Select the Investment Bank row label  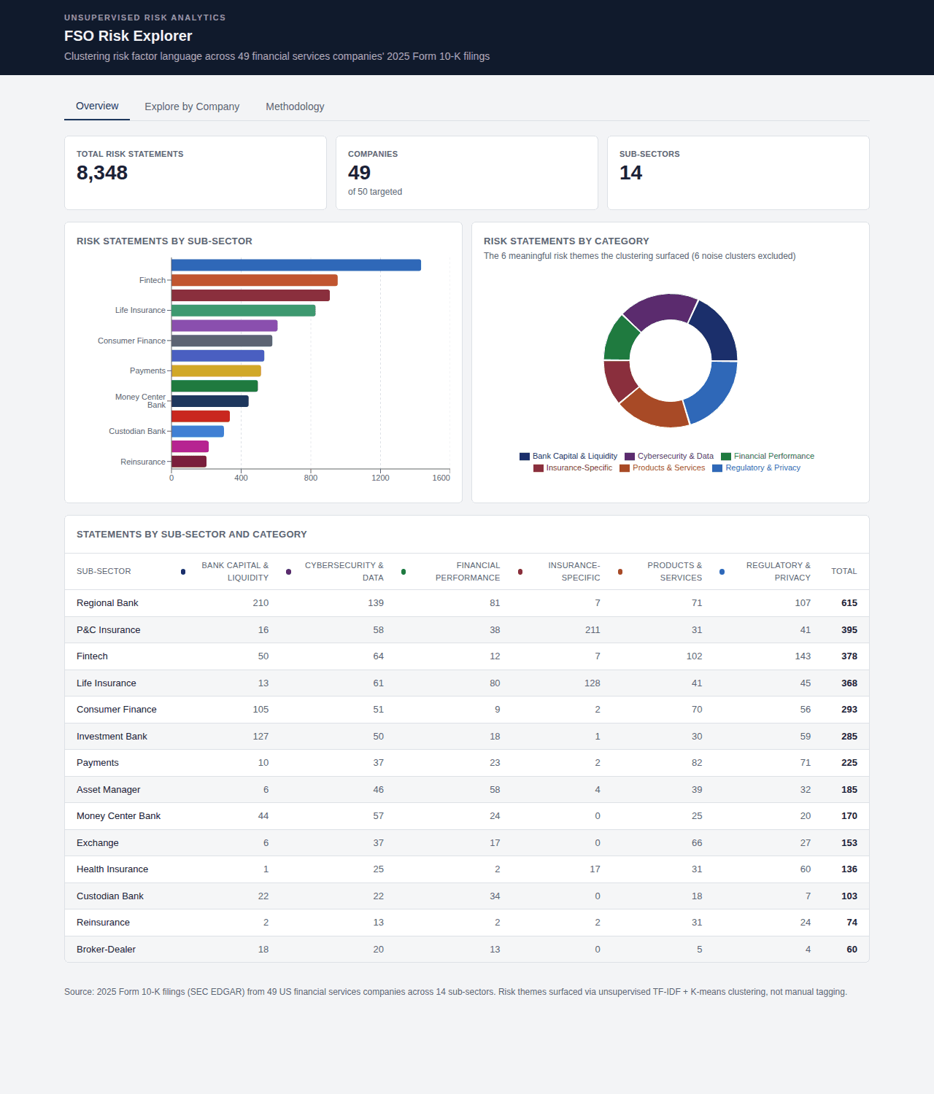112,737
